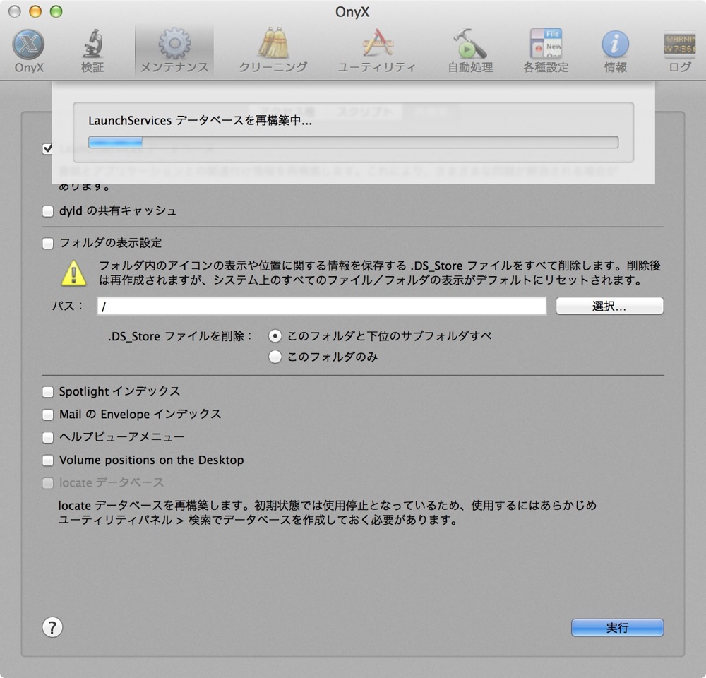Open the クリーニング broom toolbar item
The width and height of the screenshot is (706, 678).
pos(273,50)
